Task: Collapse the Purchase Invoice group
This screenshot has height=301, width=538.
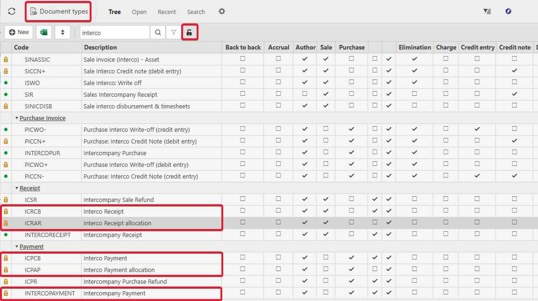Action: (16, 118)
